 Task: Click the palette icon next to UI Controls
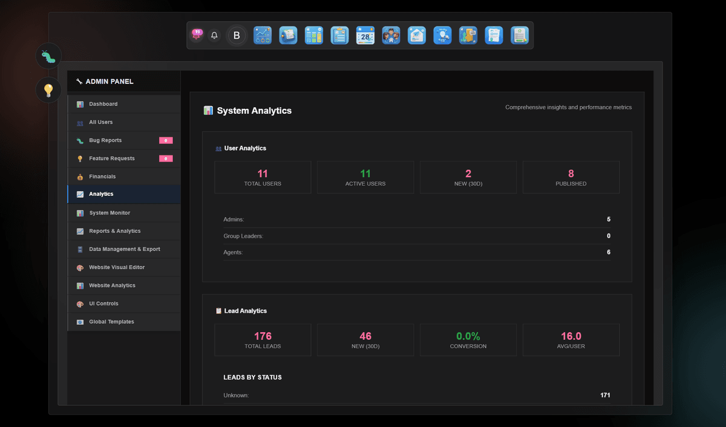pos(80,303)
